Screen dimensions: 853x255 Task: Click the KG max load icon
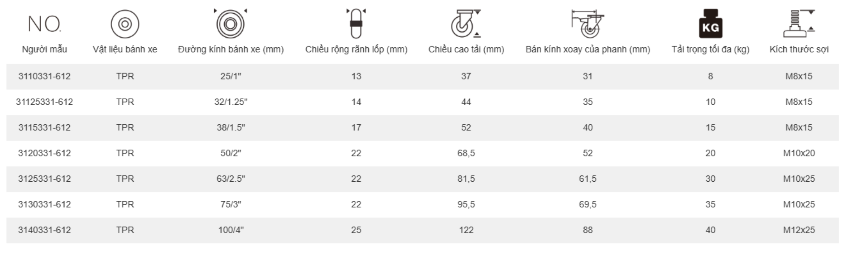710,24
